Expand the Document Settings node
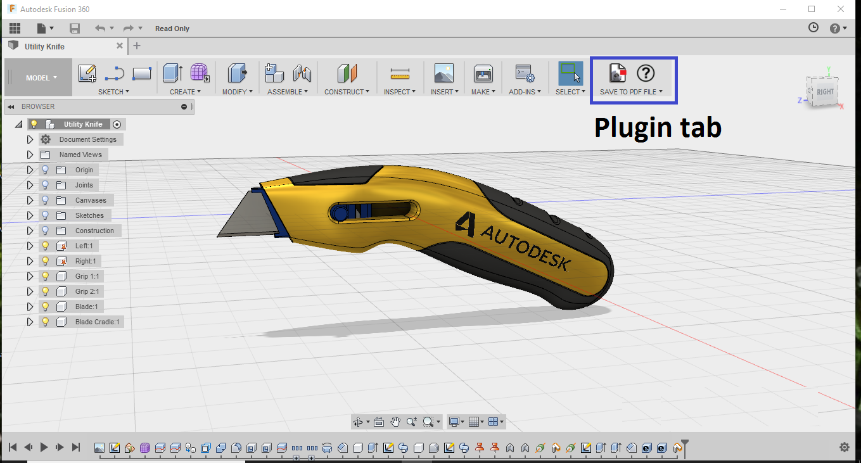 (x=30, y=139)
